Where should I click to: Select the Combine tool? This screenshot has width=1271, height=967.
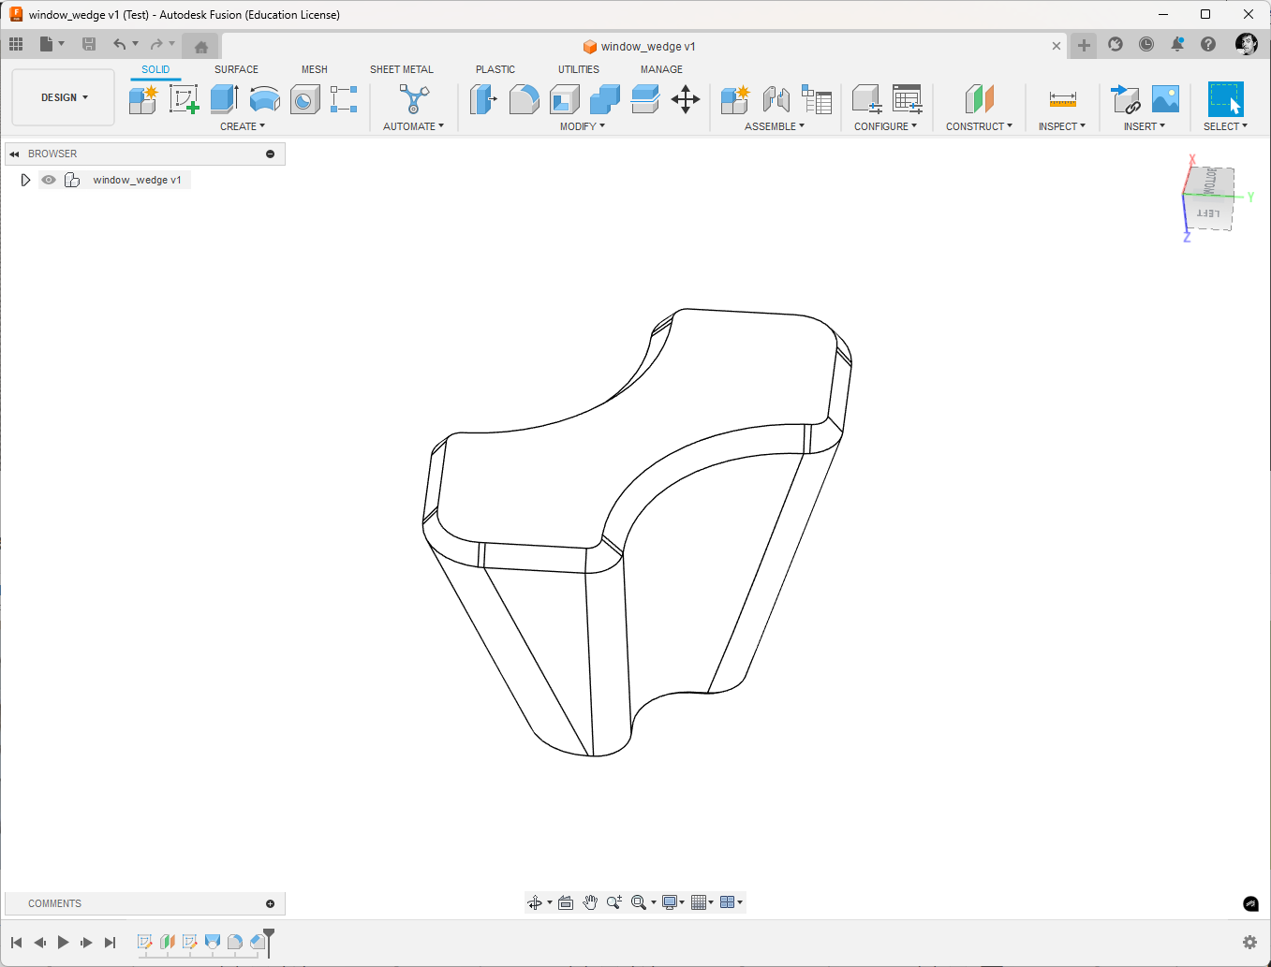coord(605,99)
